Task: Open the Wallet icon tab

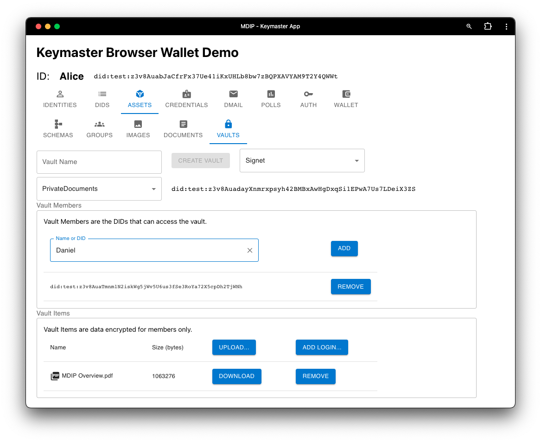Action: coord(346,94)
